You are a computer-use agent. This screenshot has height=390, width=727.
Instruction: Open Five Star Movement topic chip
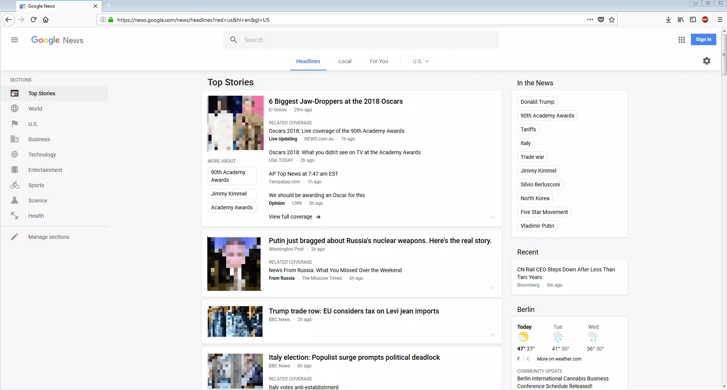click(544, 212)
